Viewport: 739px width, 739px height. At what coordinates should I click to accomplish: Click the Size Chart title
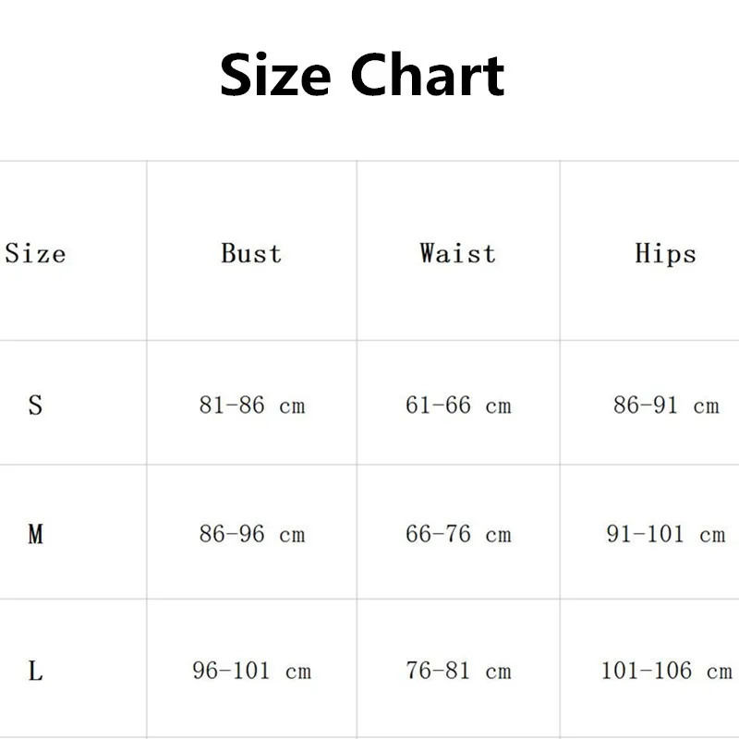click(x=362, y=75)
